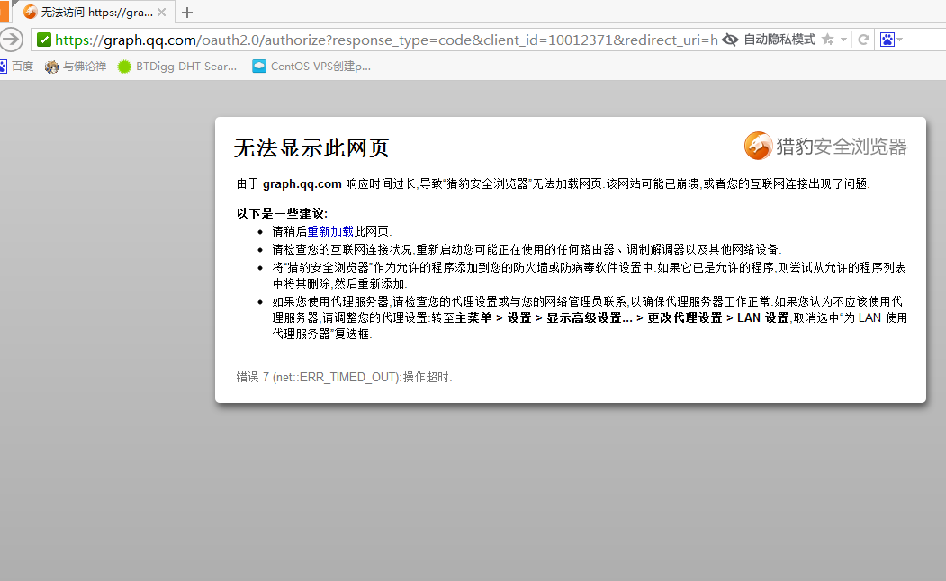Add page to favorites with star icon
This screenshot has height=581, width=946.
click(x=828, y=40)
